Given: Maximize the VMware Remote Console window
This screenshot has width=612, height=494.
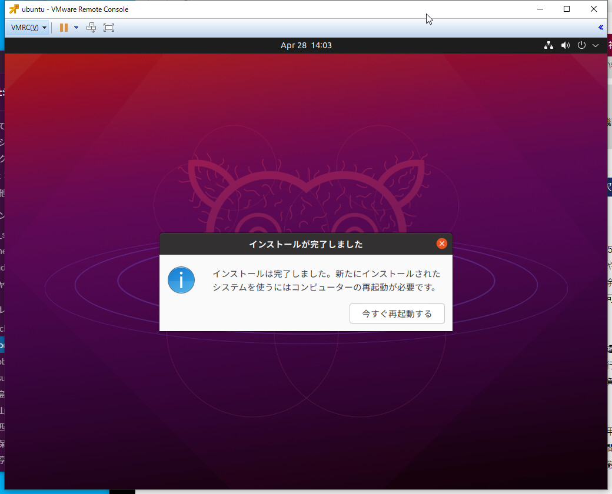Looking at the screenshot, I should click(x=567, y=9).
